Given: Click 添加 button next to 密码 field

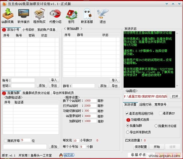Looking at the screenshot, I should [42, 86].
